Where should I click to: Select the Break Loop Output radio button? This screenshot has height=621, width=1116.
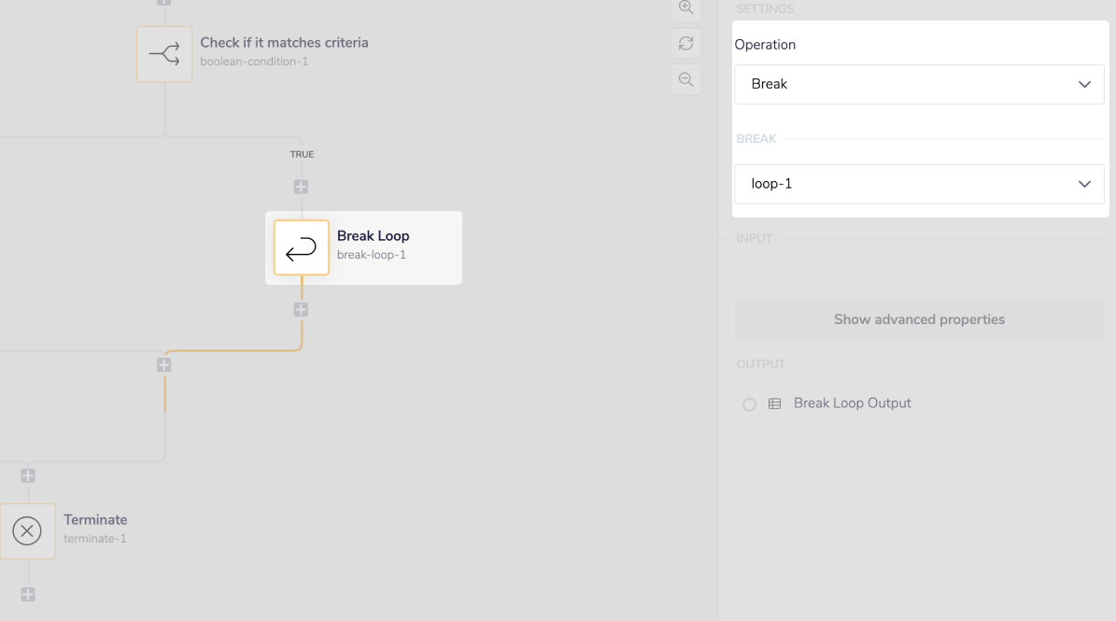pos(749,404)
